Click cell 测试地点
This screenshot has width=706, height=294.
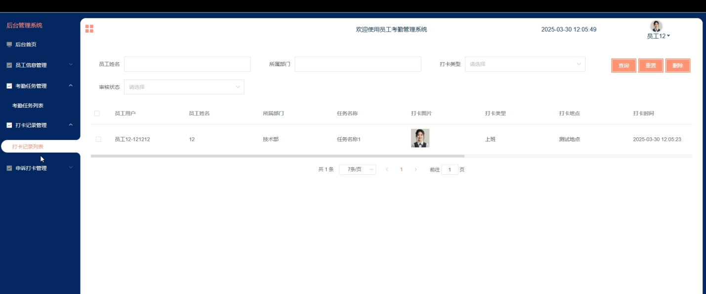click(570, 139)
